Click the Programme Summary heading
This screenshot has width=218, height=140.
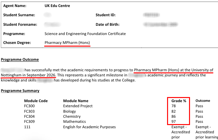tap(20, 91)
